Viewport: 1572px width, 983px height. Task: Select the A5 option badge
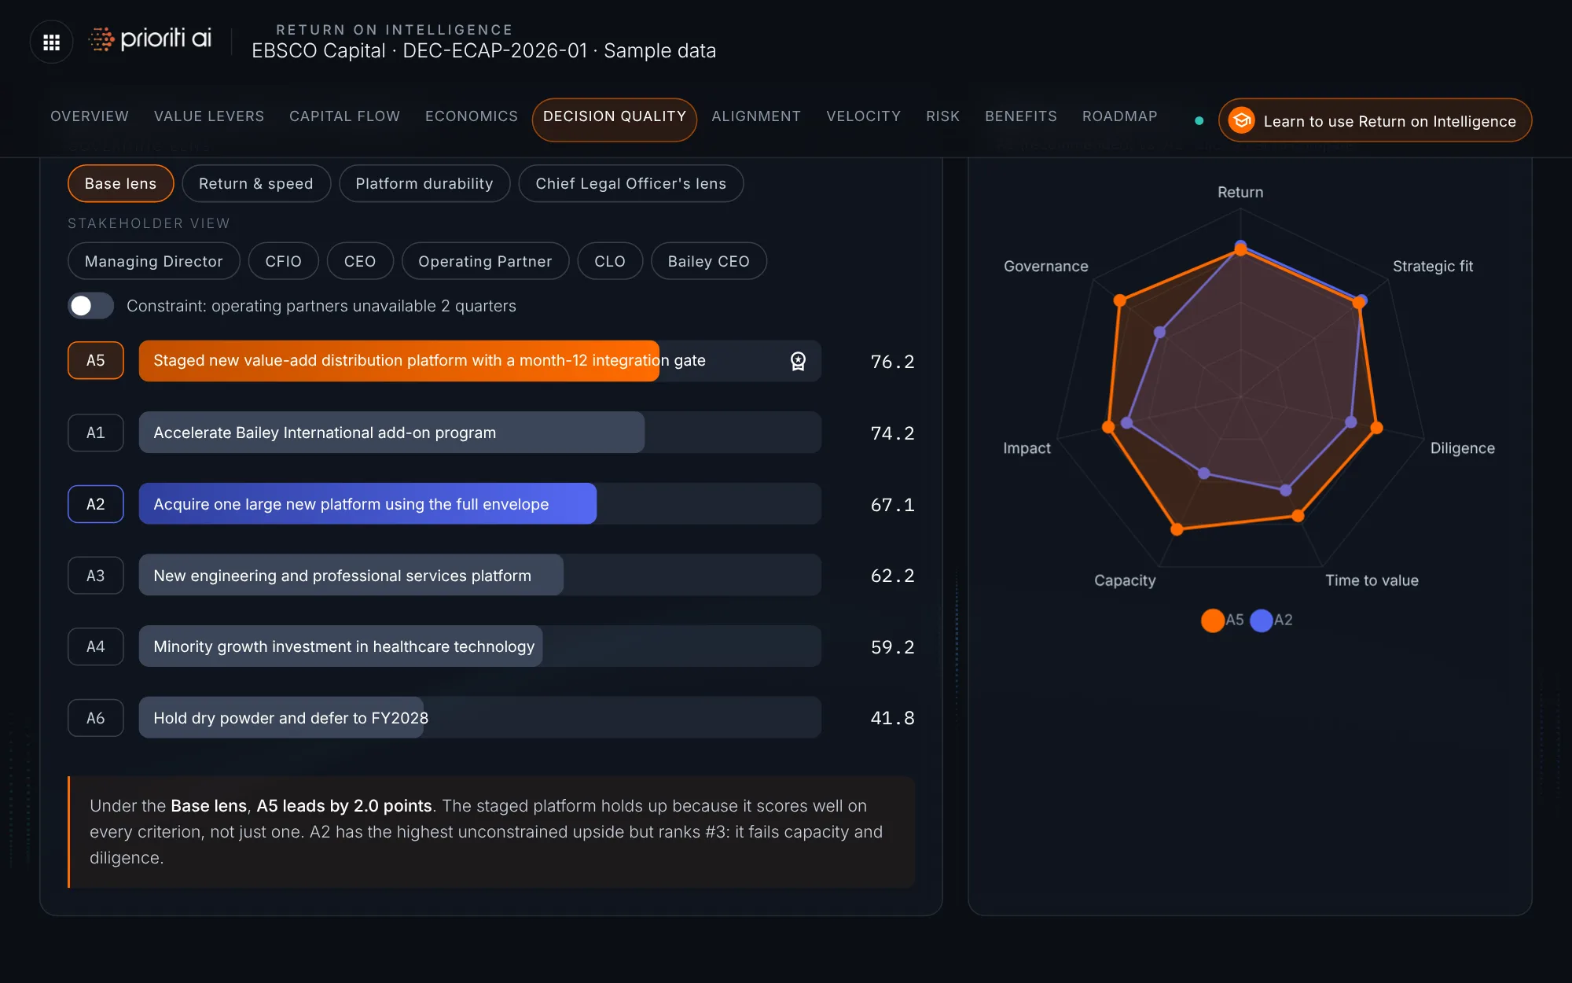click(x=96, y=360)
